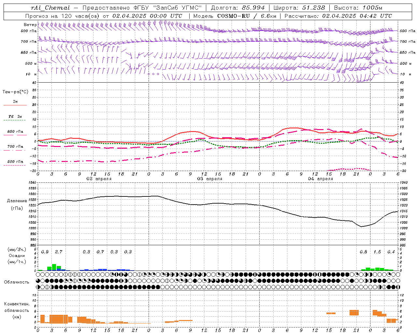Click the (мм/1ч.) hourly precipitation unit label
The image size is (417, 333).
point(17,262)
